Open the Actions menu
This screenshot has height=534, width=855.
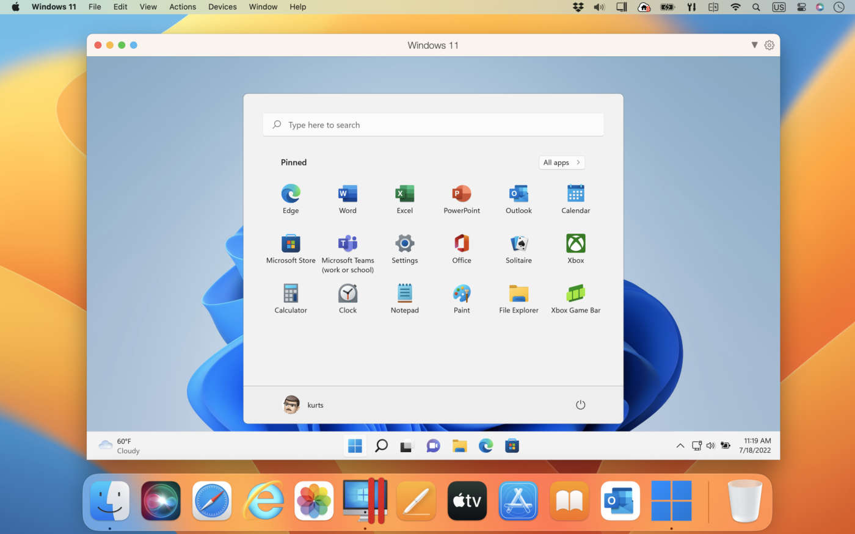point(183,7)
